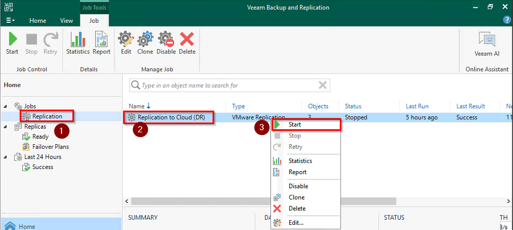Clear the search field with X
The image size is (513, 230).
coord(323,85)
